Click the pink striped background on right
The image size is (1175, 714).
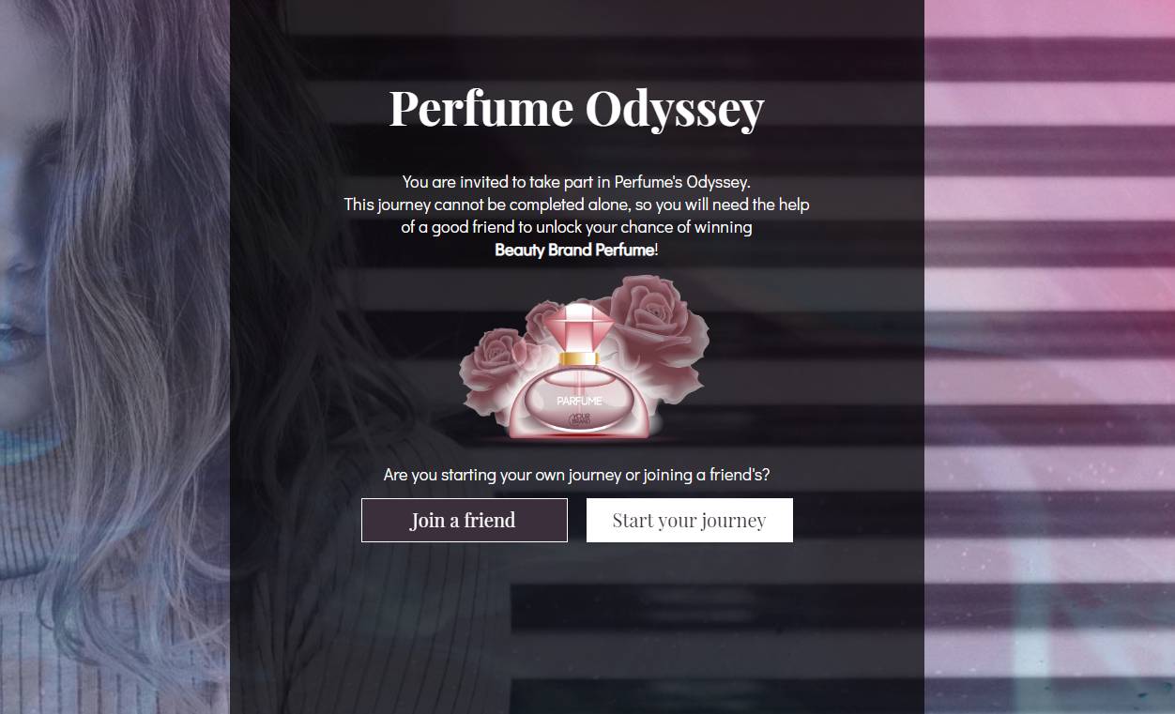[1049, 357]
